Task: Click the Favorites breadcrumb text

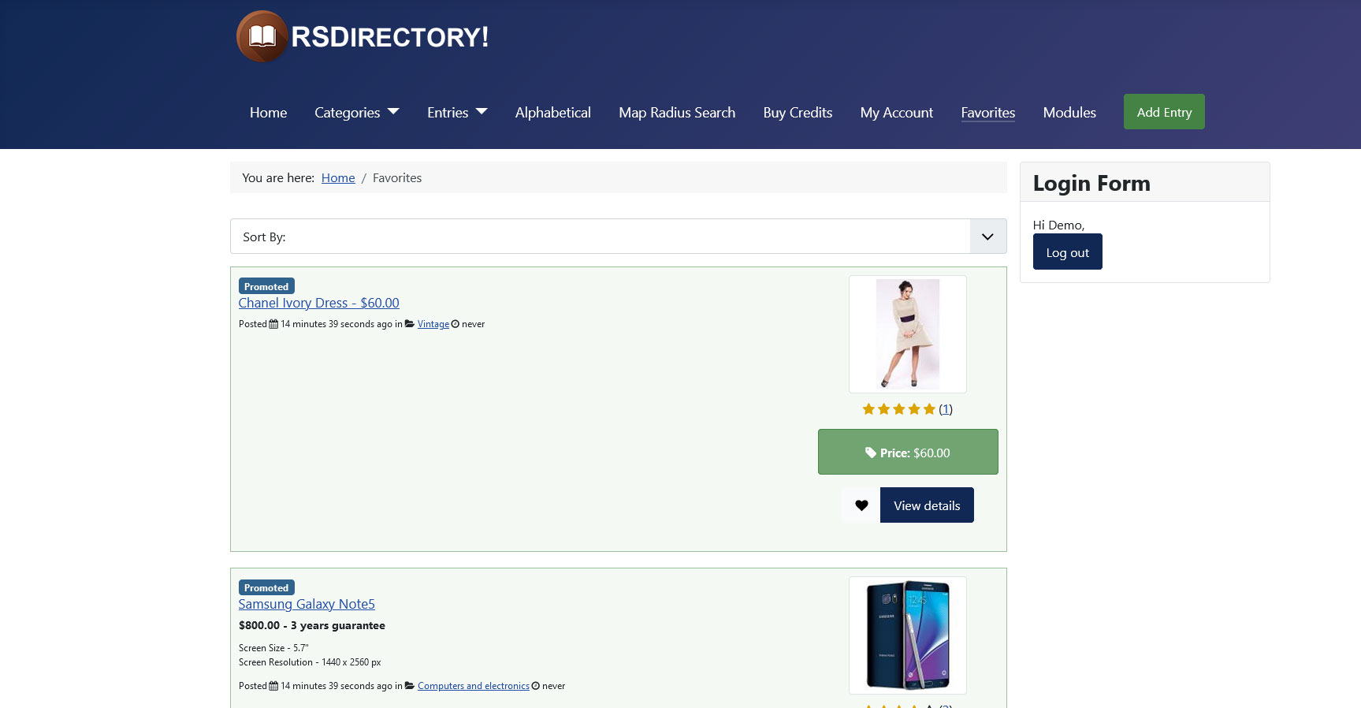Action: pyautogui.click(x=397, y=178)
